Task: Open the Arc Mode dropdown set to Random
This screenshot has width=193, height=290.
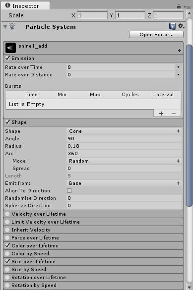Action: [124, 161]
